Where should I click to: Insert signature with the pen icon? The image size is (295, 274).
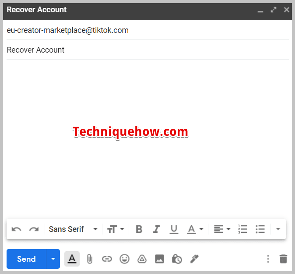click(194, 259)
